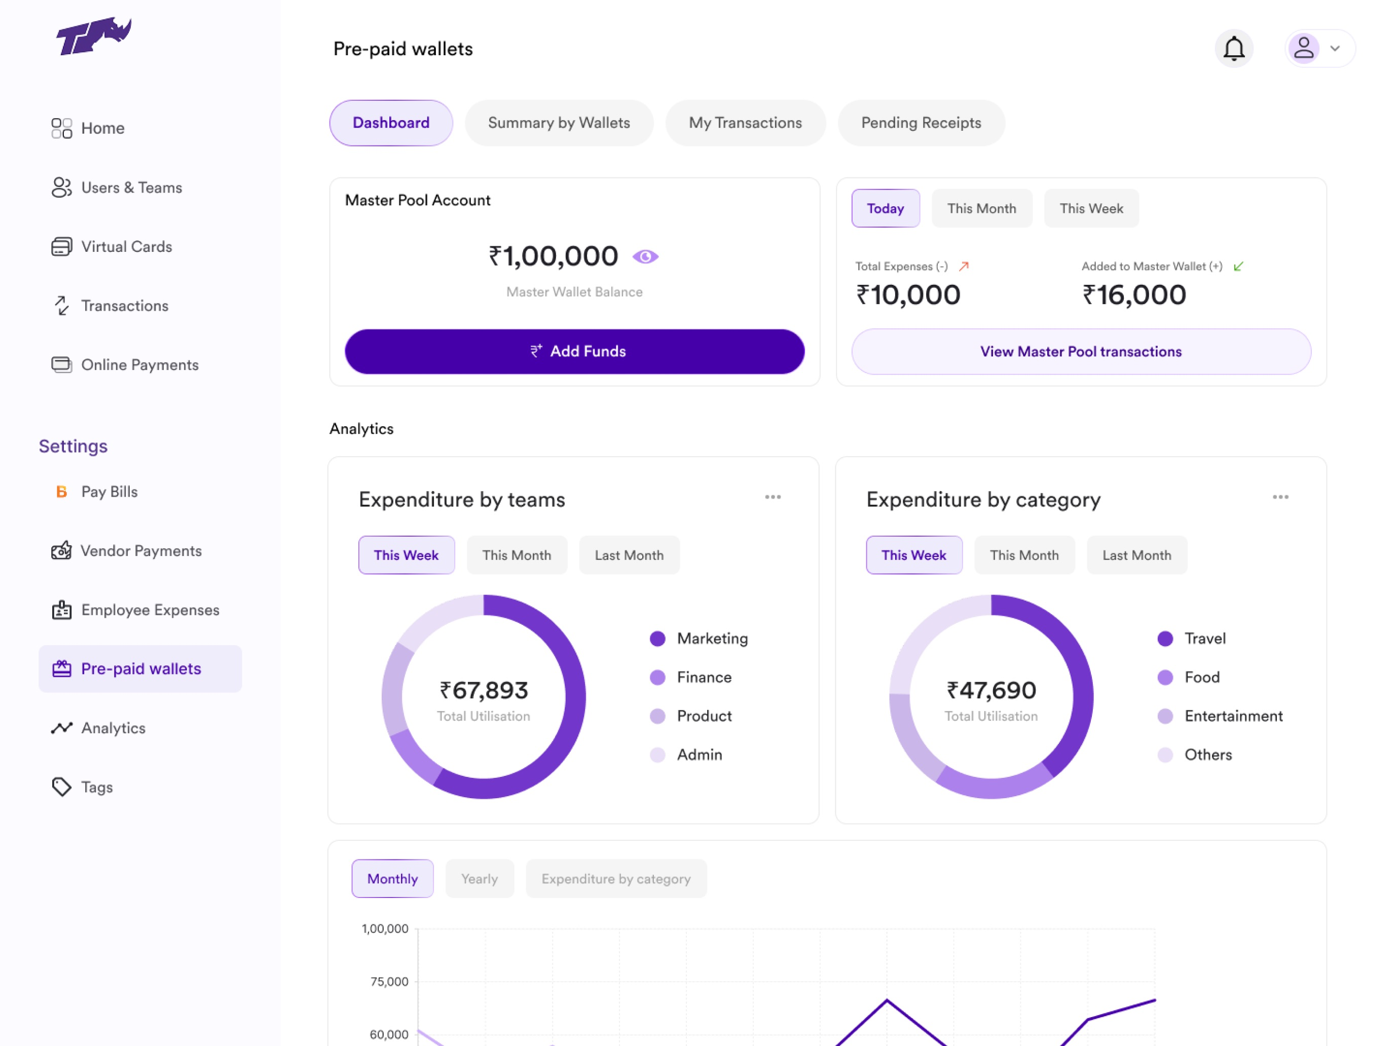Click the Pre-paid wallets page title
Image resolution: width=1395 pixels, height=1046 pixels.
[x=402, y=49]
